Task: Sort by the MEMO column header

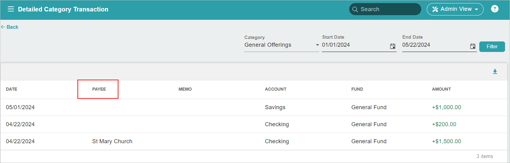Action: click(185, 89)
